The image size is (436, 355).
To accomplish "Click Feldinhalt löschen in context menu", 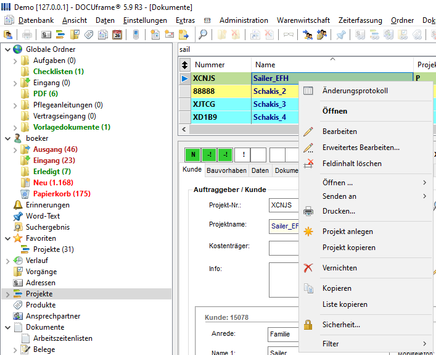I will click(366, 164).
